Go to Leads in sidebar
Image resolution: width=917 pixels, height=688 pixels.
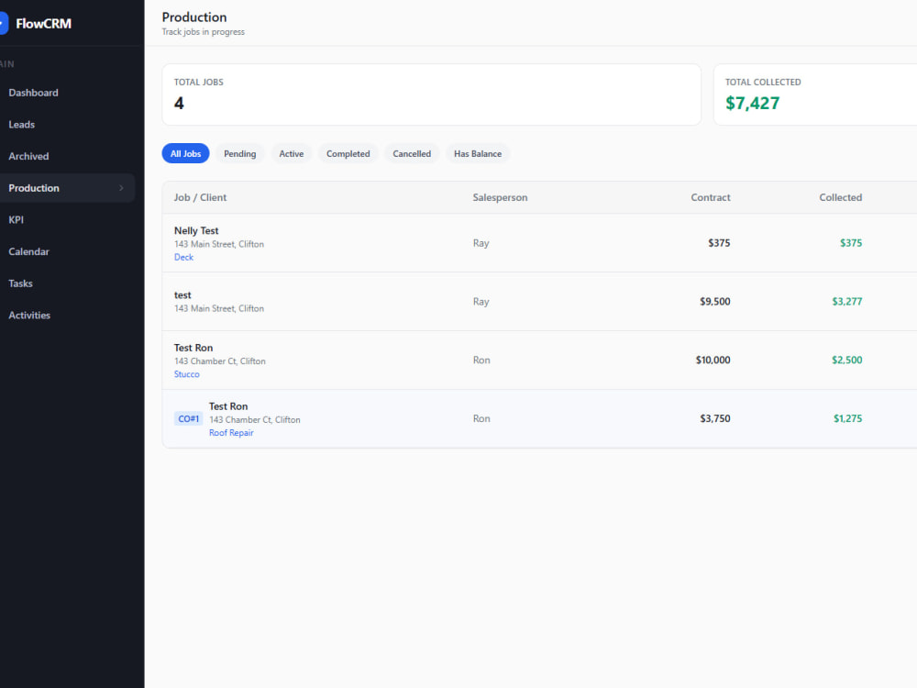click(x=22, y=125)
